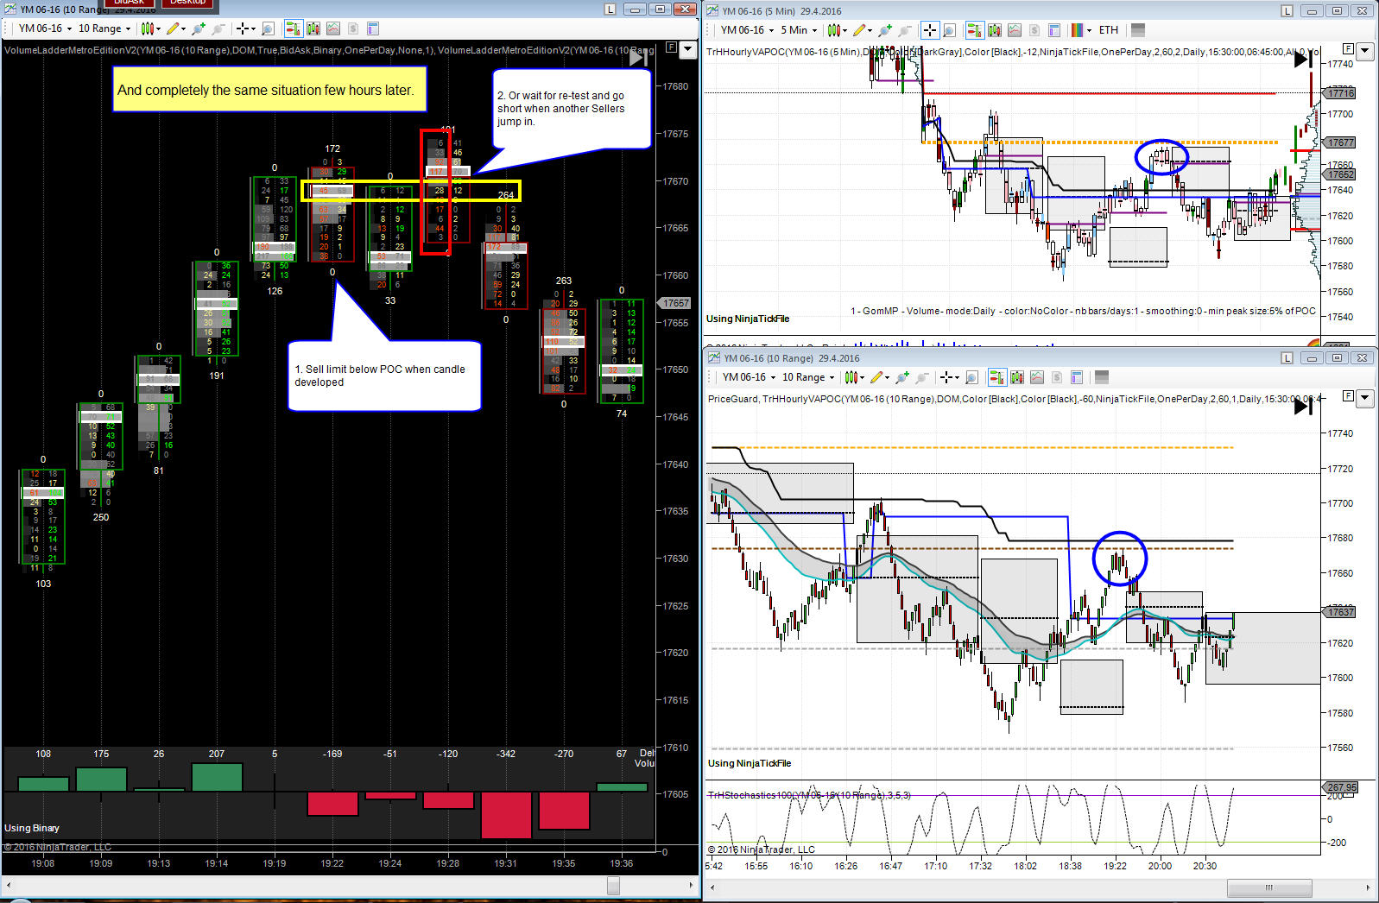The image size is (1379, 903).
Task: Show the data box in PriceGuard chart
Action: (971, 377)
